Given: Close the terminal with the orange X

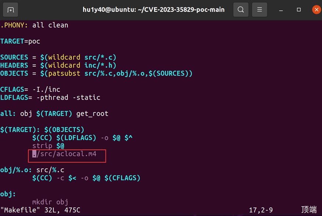Looking at the screenshot, I should tap(316, 10).
